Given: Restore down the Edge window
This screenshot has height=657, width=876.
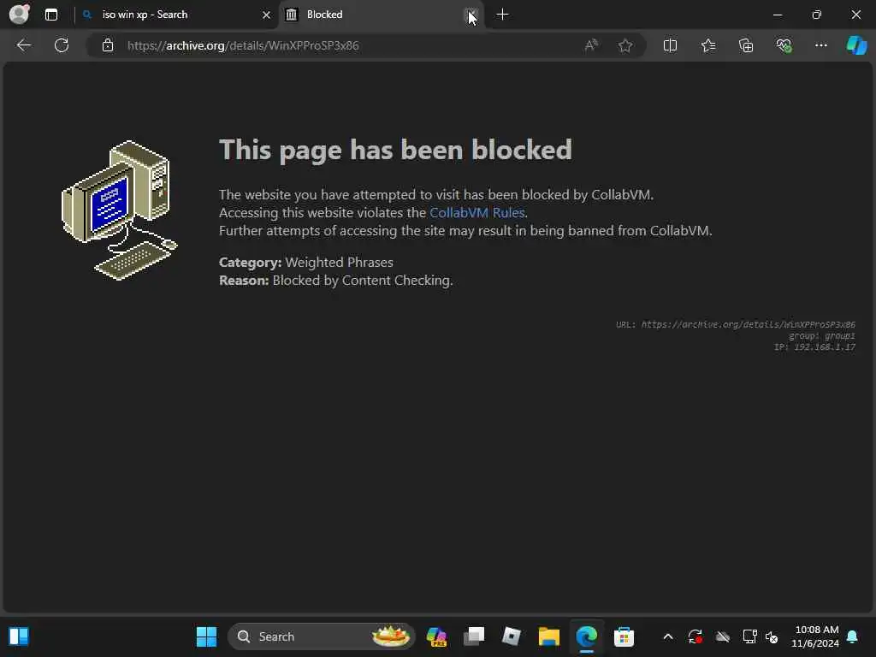Looking at the screenshot, I should (x=817, y=15).
